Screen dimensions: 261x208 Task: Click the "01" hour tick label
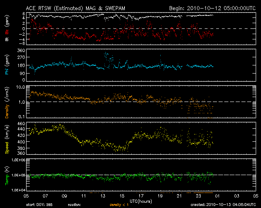(217, 196)
